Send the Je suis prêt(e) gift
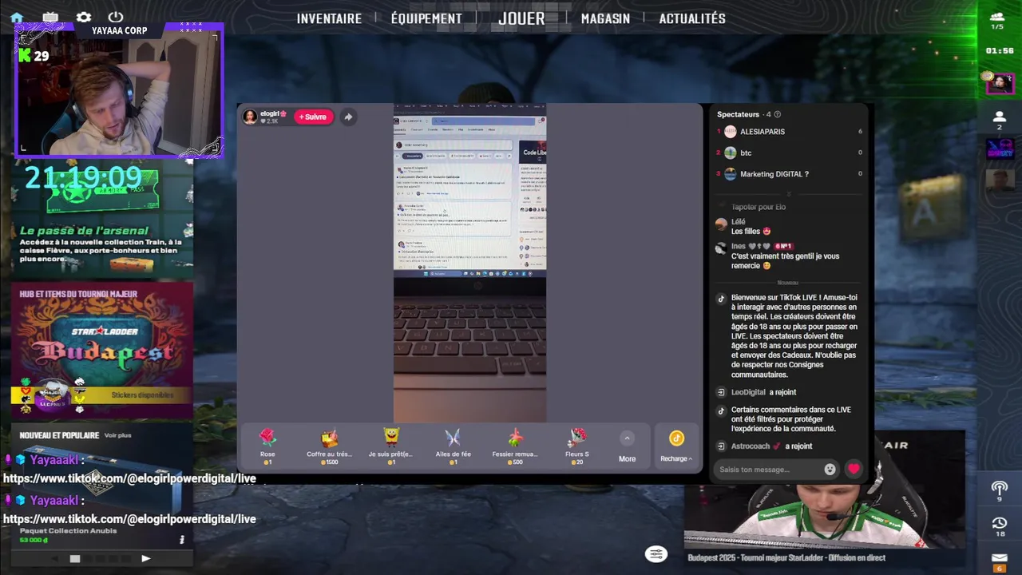Screen dimensions: 1022x575 (390, 446)
